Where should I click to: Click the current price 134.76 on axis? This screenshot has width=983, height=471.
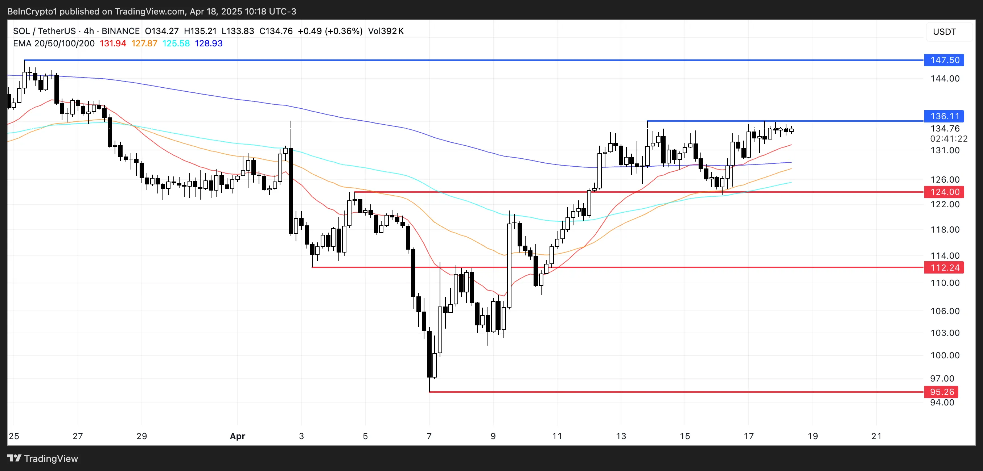tap(945, 128)
